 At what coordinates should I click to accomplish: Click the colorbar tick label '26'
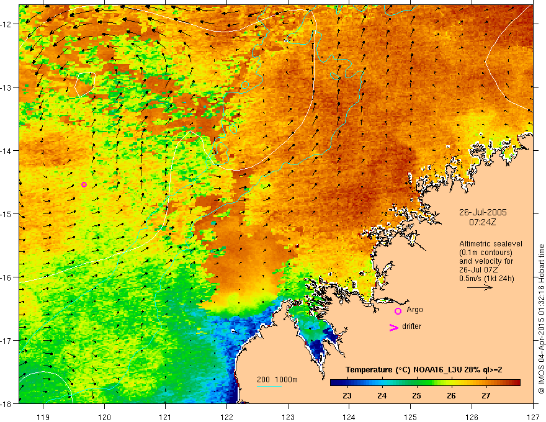point(451,395)
